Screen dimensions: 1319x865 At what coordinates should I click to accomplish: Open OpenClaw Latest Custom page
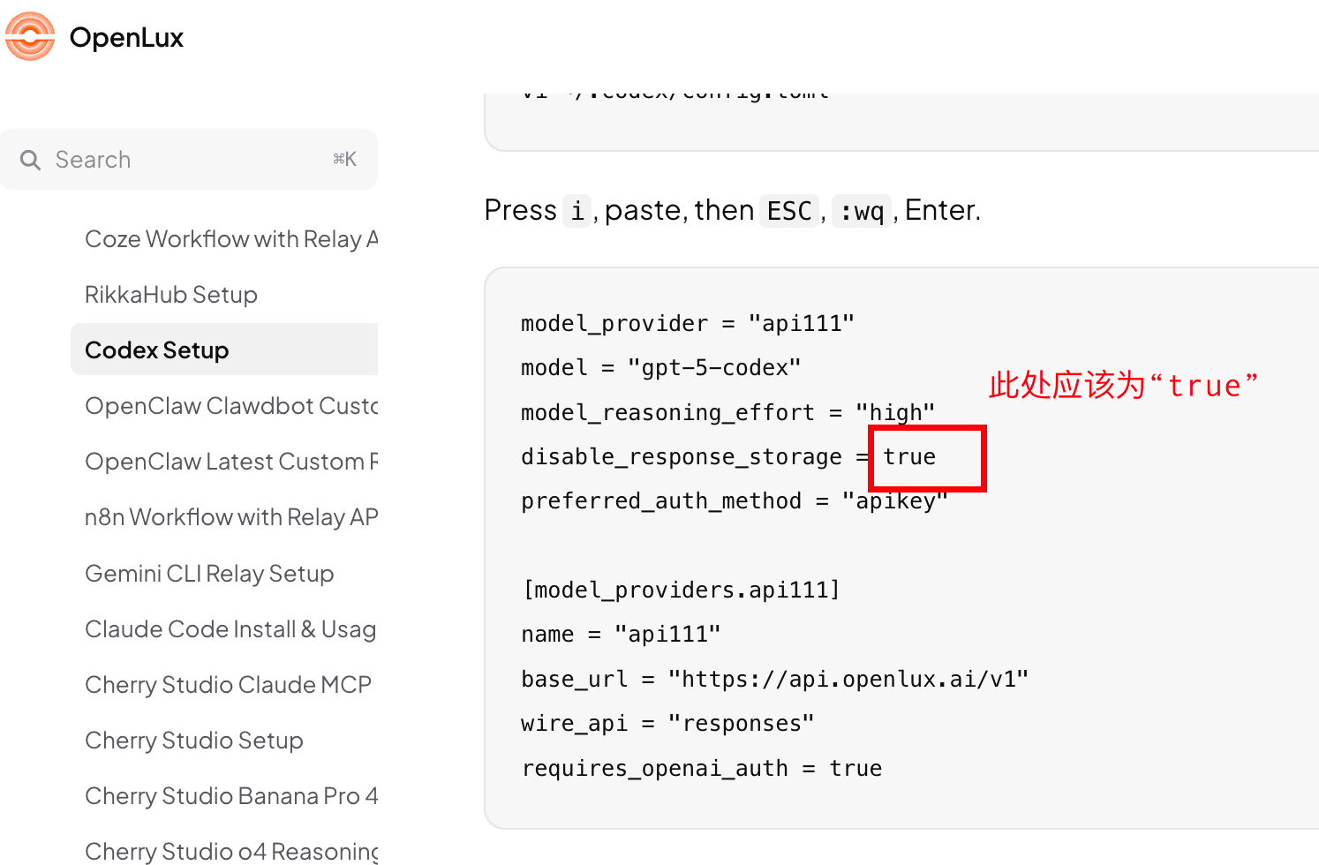[x=231, y=462]
